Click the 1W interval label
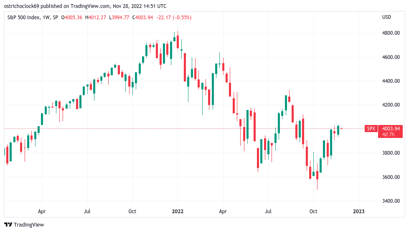Screen dimensions: 409x232 (46, 18)
